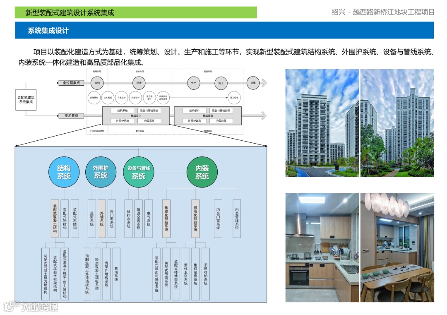Click the 施工图设计 small circle
The height and width of the screenshot is (315, 447).
click(x=149, y=98)
